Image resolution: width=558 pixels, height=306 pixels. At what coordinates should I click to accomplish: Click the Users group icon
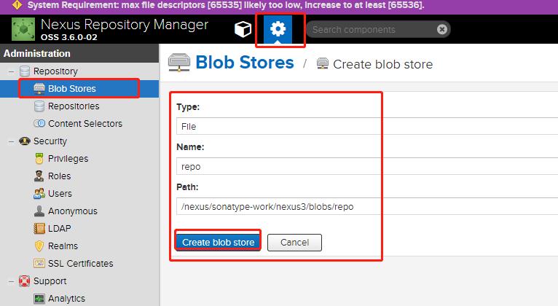pyautogui.click(x=39, y=193)
